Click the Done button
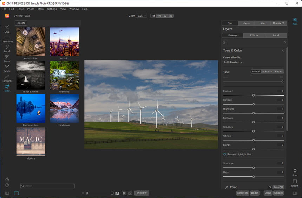The image size is (302, 198). [268, 193]
